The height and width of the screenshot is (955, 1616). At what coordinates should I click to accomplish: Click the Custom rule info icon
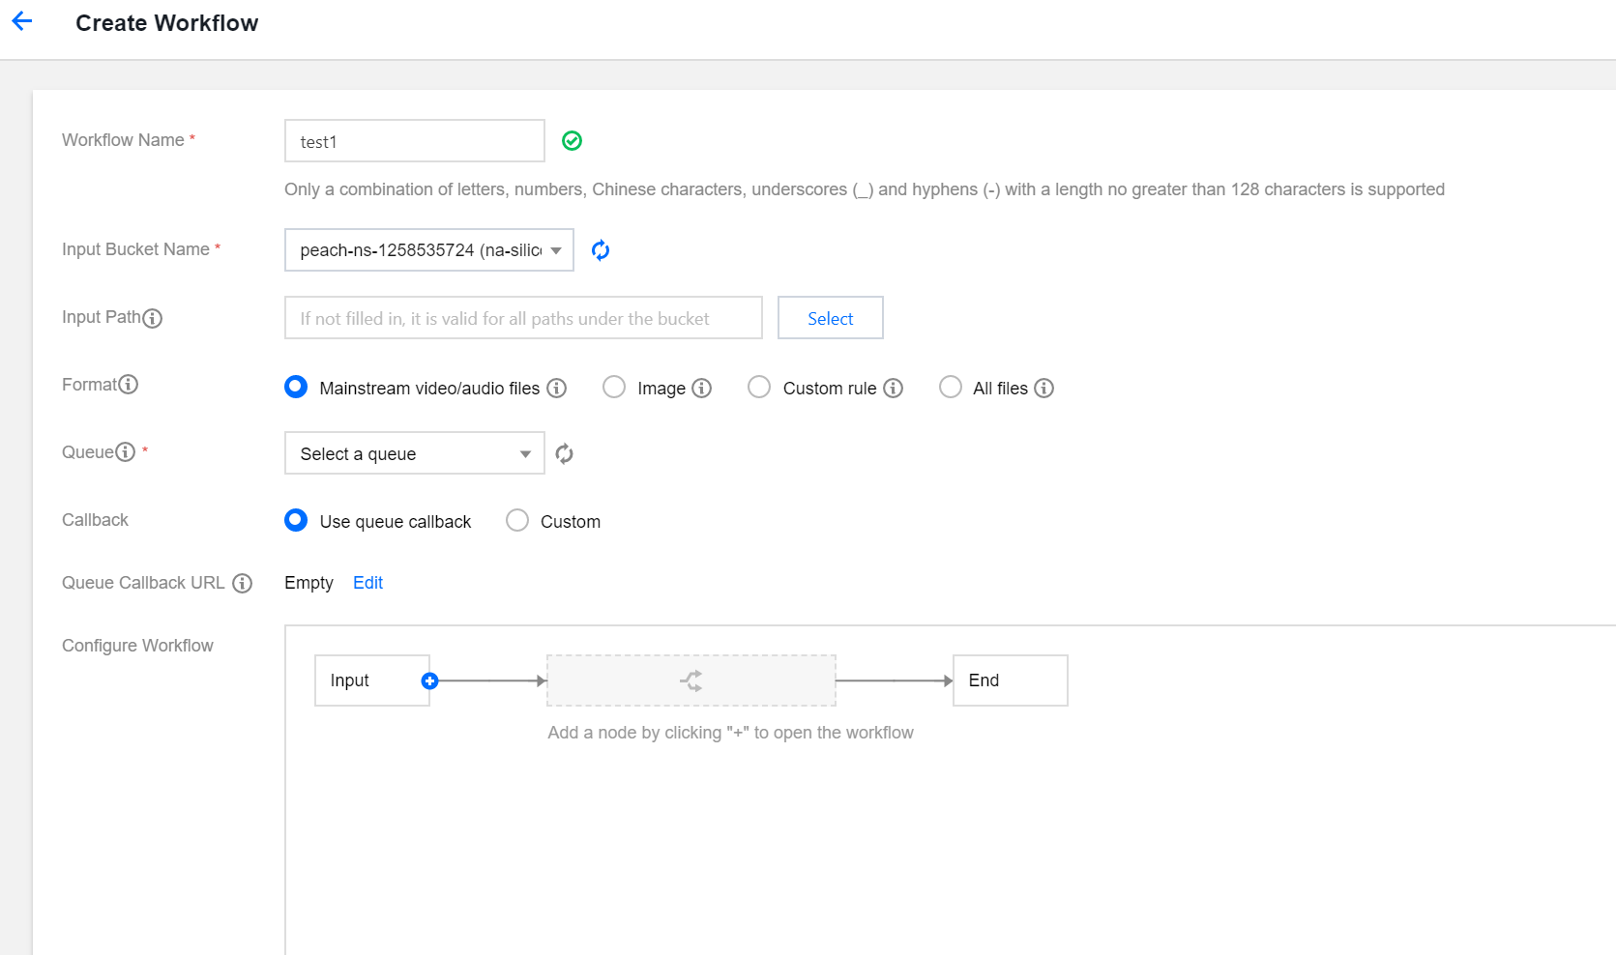click(x=894, y=389)
